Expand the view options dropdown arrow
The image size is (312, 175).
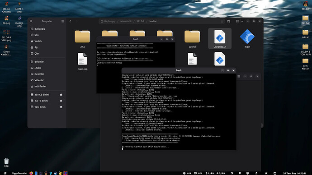242,21
